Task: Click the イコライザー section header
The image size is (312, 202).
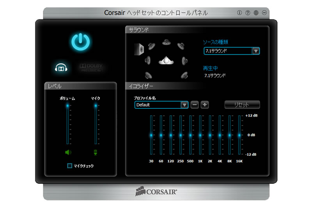Action: coord(141,86)
